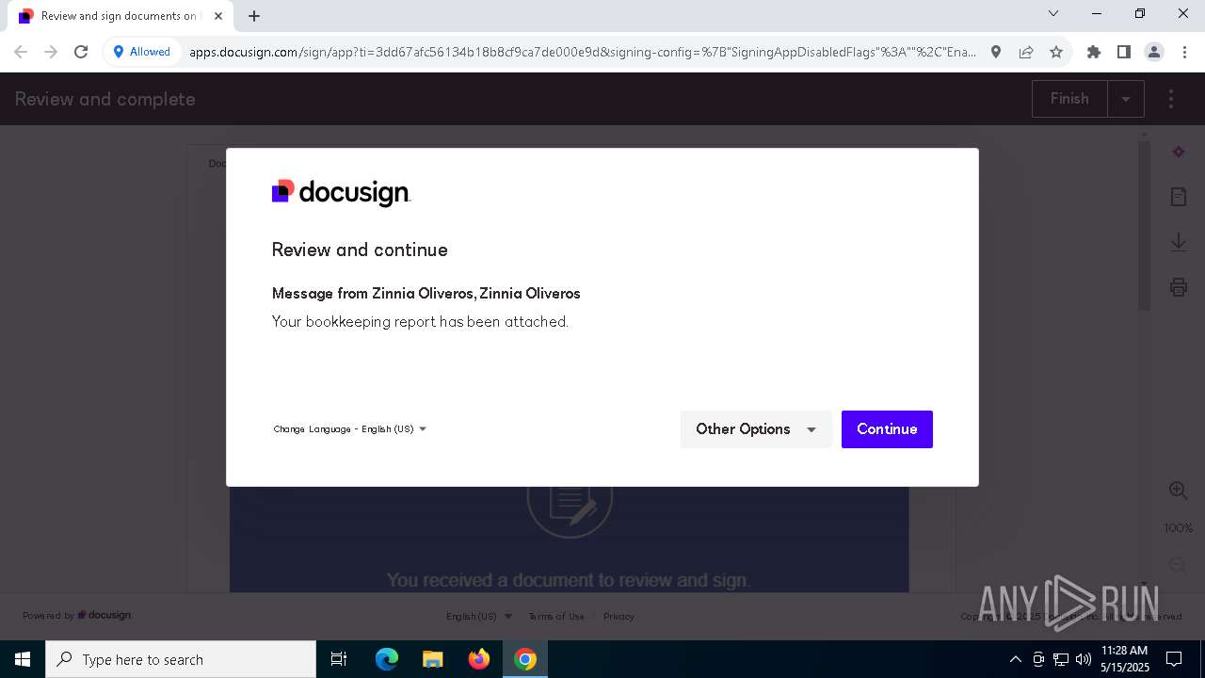Click the docusign logo in the dialog

click(341, 192)
